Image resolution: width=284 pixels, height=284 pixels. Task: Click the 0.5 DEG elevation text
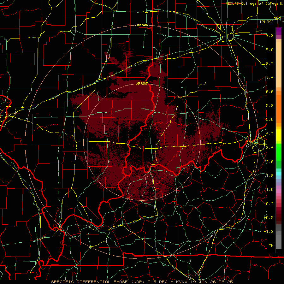(x=158, y=282)
